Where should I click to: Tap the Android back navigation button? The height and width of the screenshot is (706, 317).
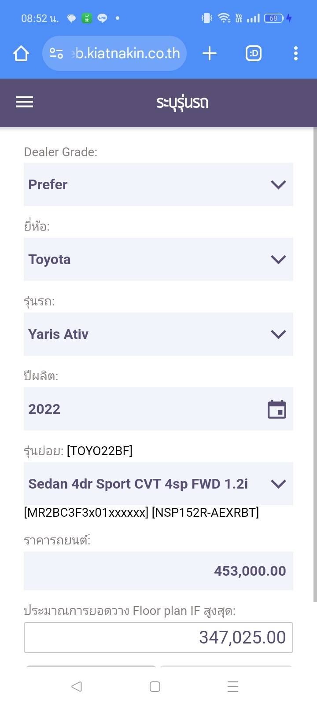pyautogui.click(x=77, y=686)
